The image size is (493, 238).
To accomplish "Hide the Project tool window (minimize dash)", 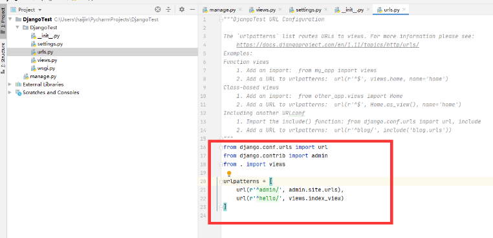I will pos(192,10).
